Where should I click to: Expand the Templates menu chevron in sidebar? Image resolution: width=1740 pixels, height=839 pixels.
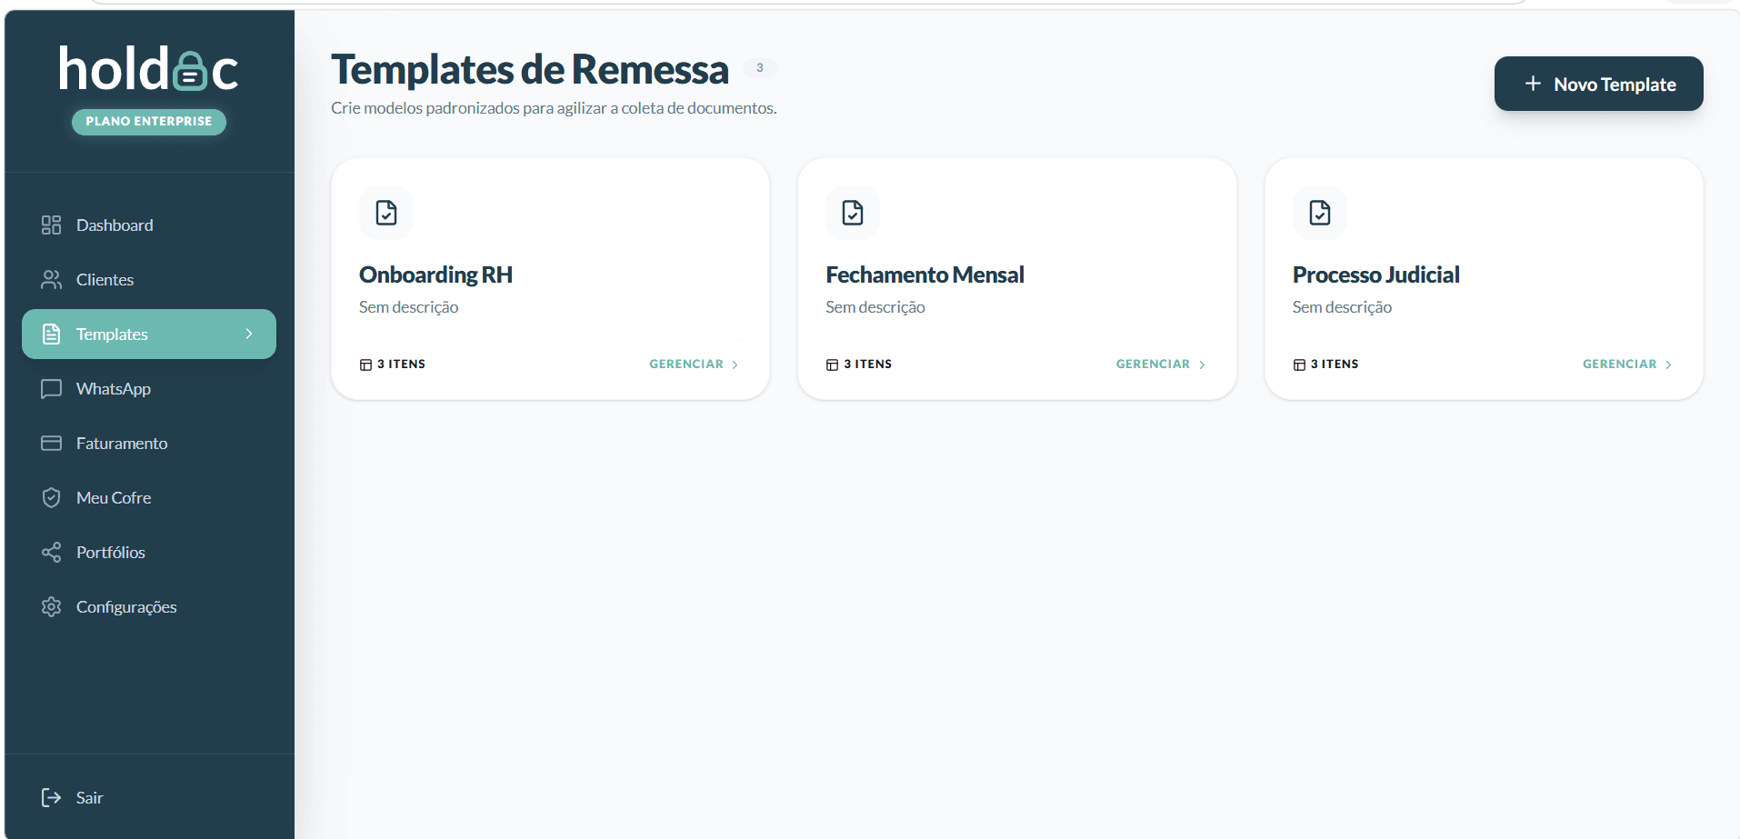(249, 335)
